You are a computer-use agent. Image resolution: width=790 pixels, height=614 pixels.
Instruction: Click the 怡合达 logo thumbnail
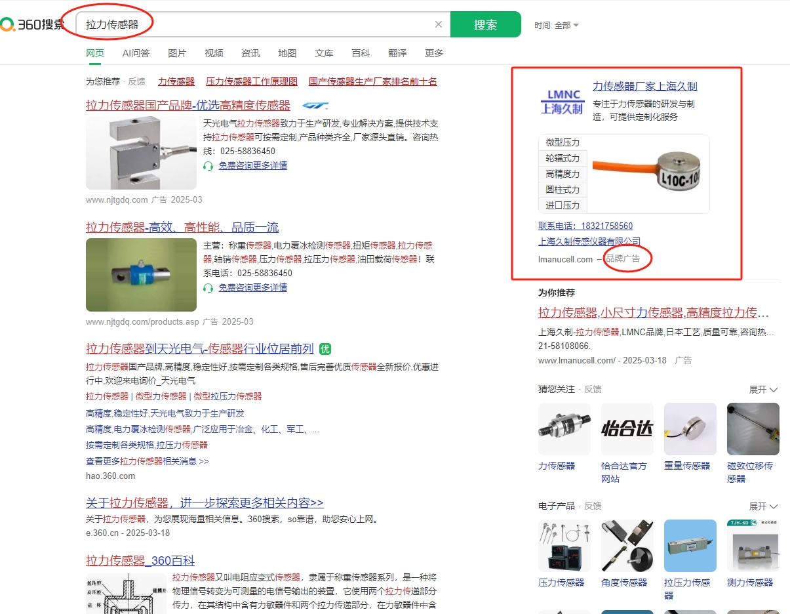[627, 429]
